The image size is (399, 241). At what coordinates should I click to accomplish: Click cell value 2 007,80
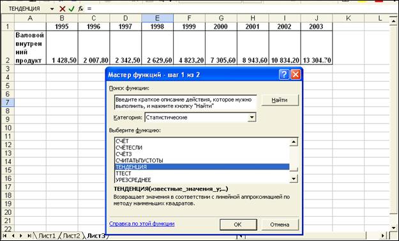(x=94, y=48)
